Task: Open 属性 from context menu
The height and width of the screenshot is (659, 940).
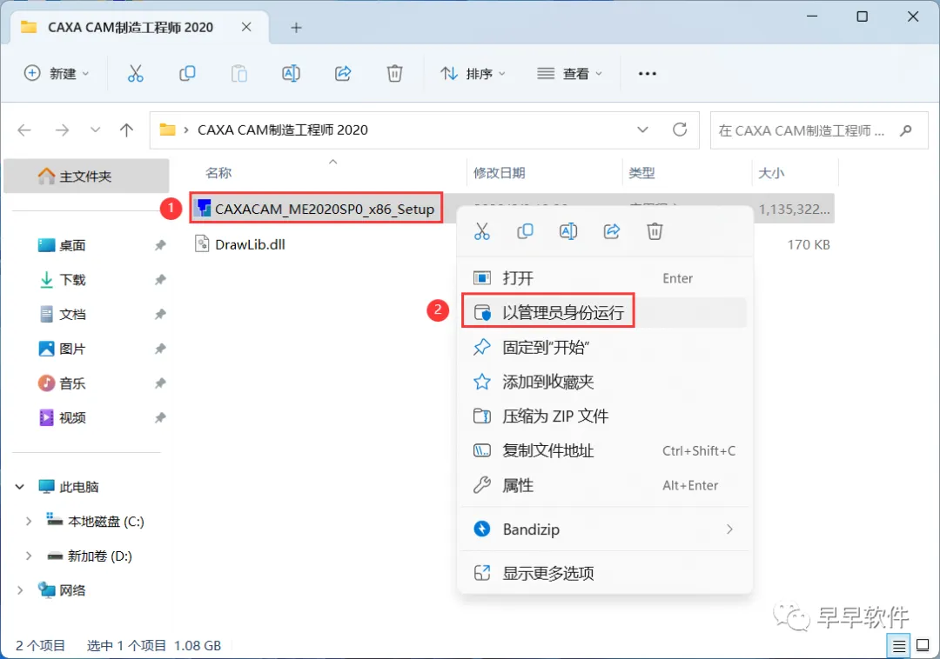Action: pos(604,485)
